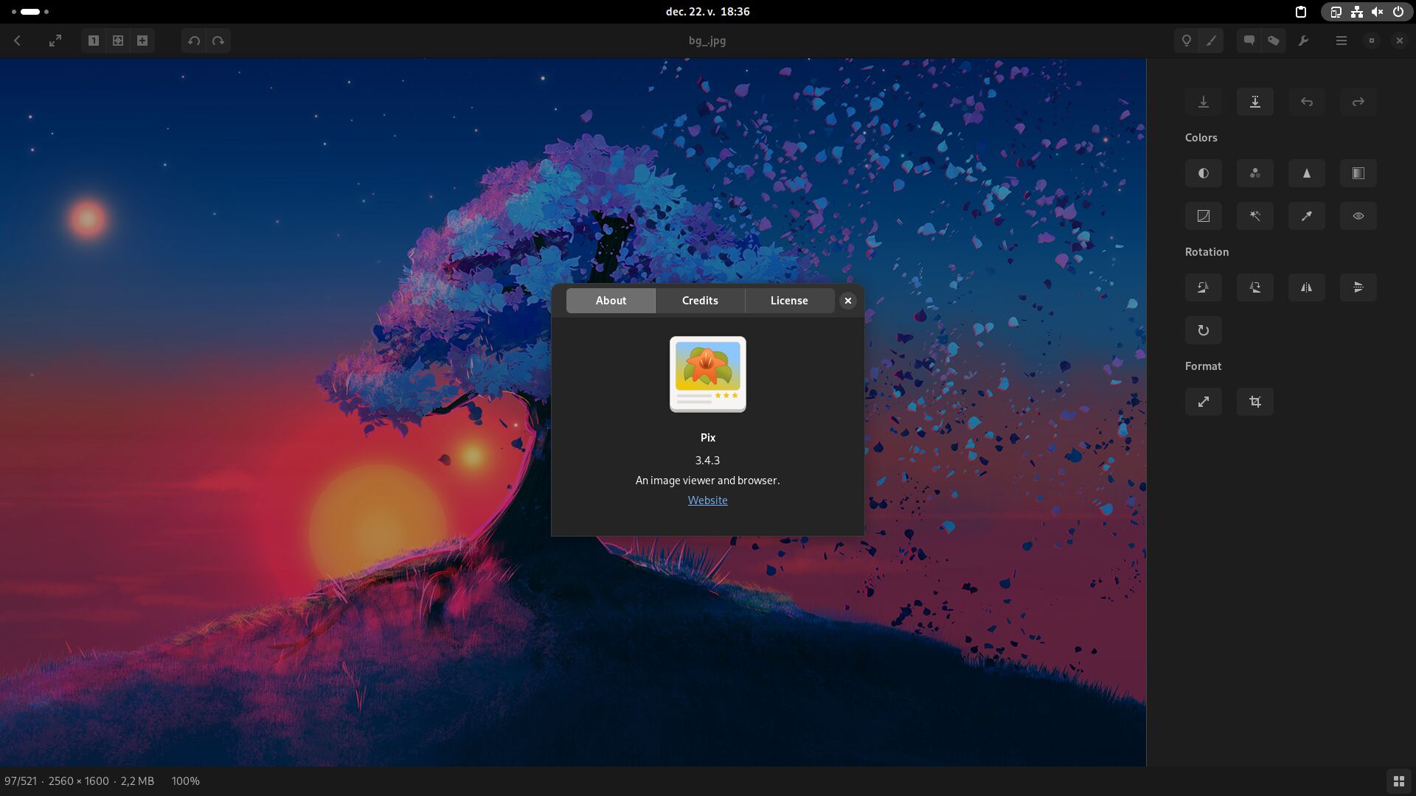
Task: Open the power menu icon
Action: [x=1398, y=12]
